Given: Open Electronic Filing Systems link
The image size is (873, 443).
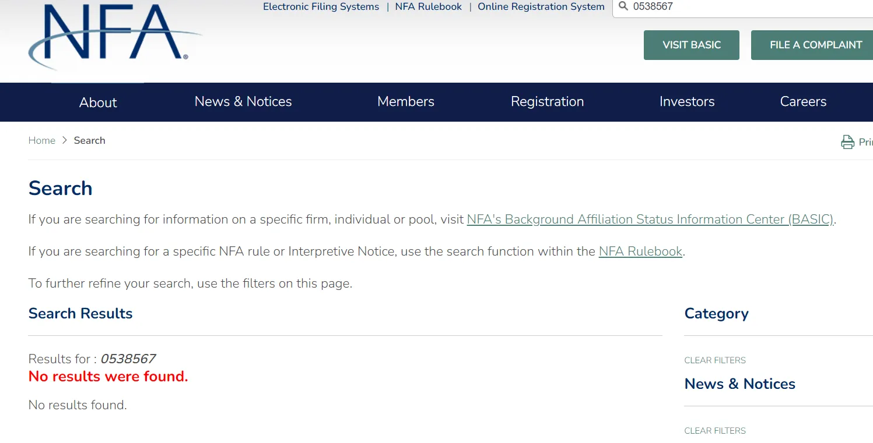Looking at the screenshot, I should (x=321, y=7).
